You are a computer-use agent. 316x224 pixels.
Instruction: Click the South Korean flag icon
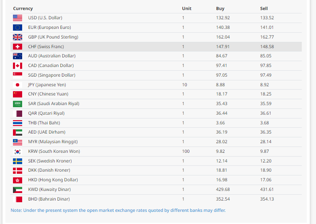tap(18, 152)
